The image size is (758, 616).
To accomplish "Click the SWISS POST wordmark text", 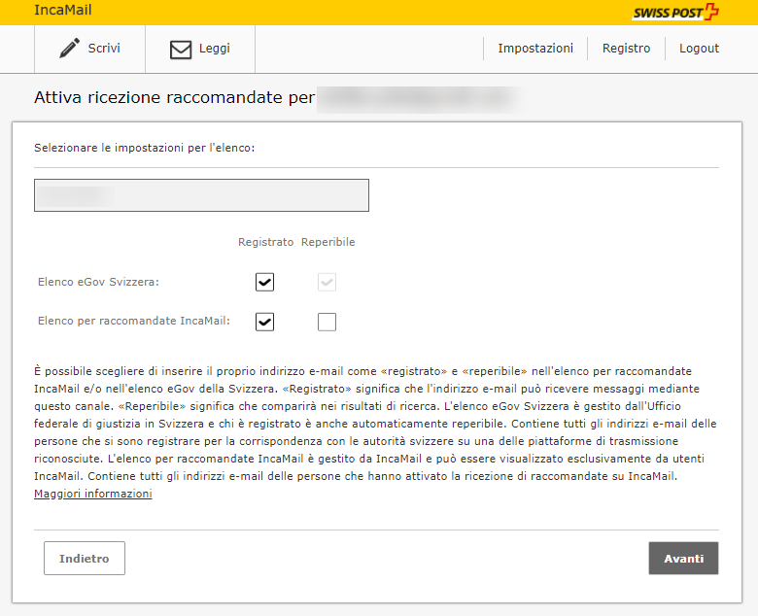I will [667, 14].
